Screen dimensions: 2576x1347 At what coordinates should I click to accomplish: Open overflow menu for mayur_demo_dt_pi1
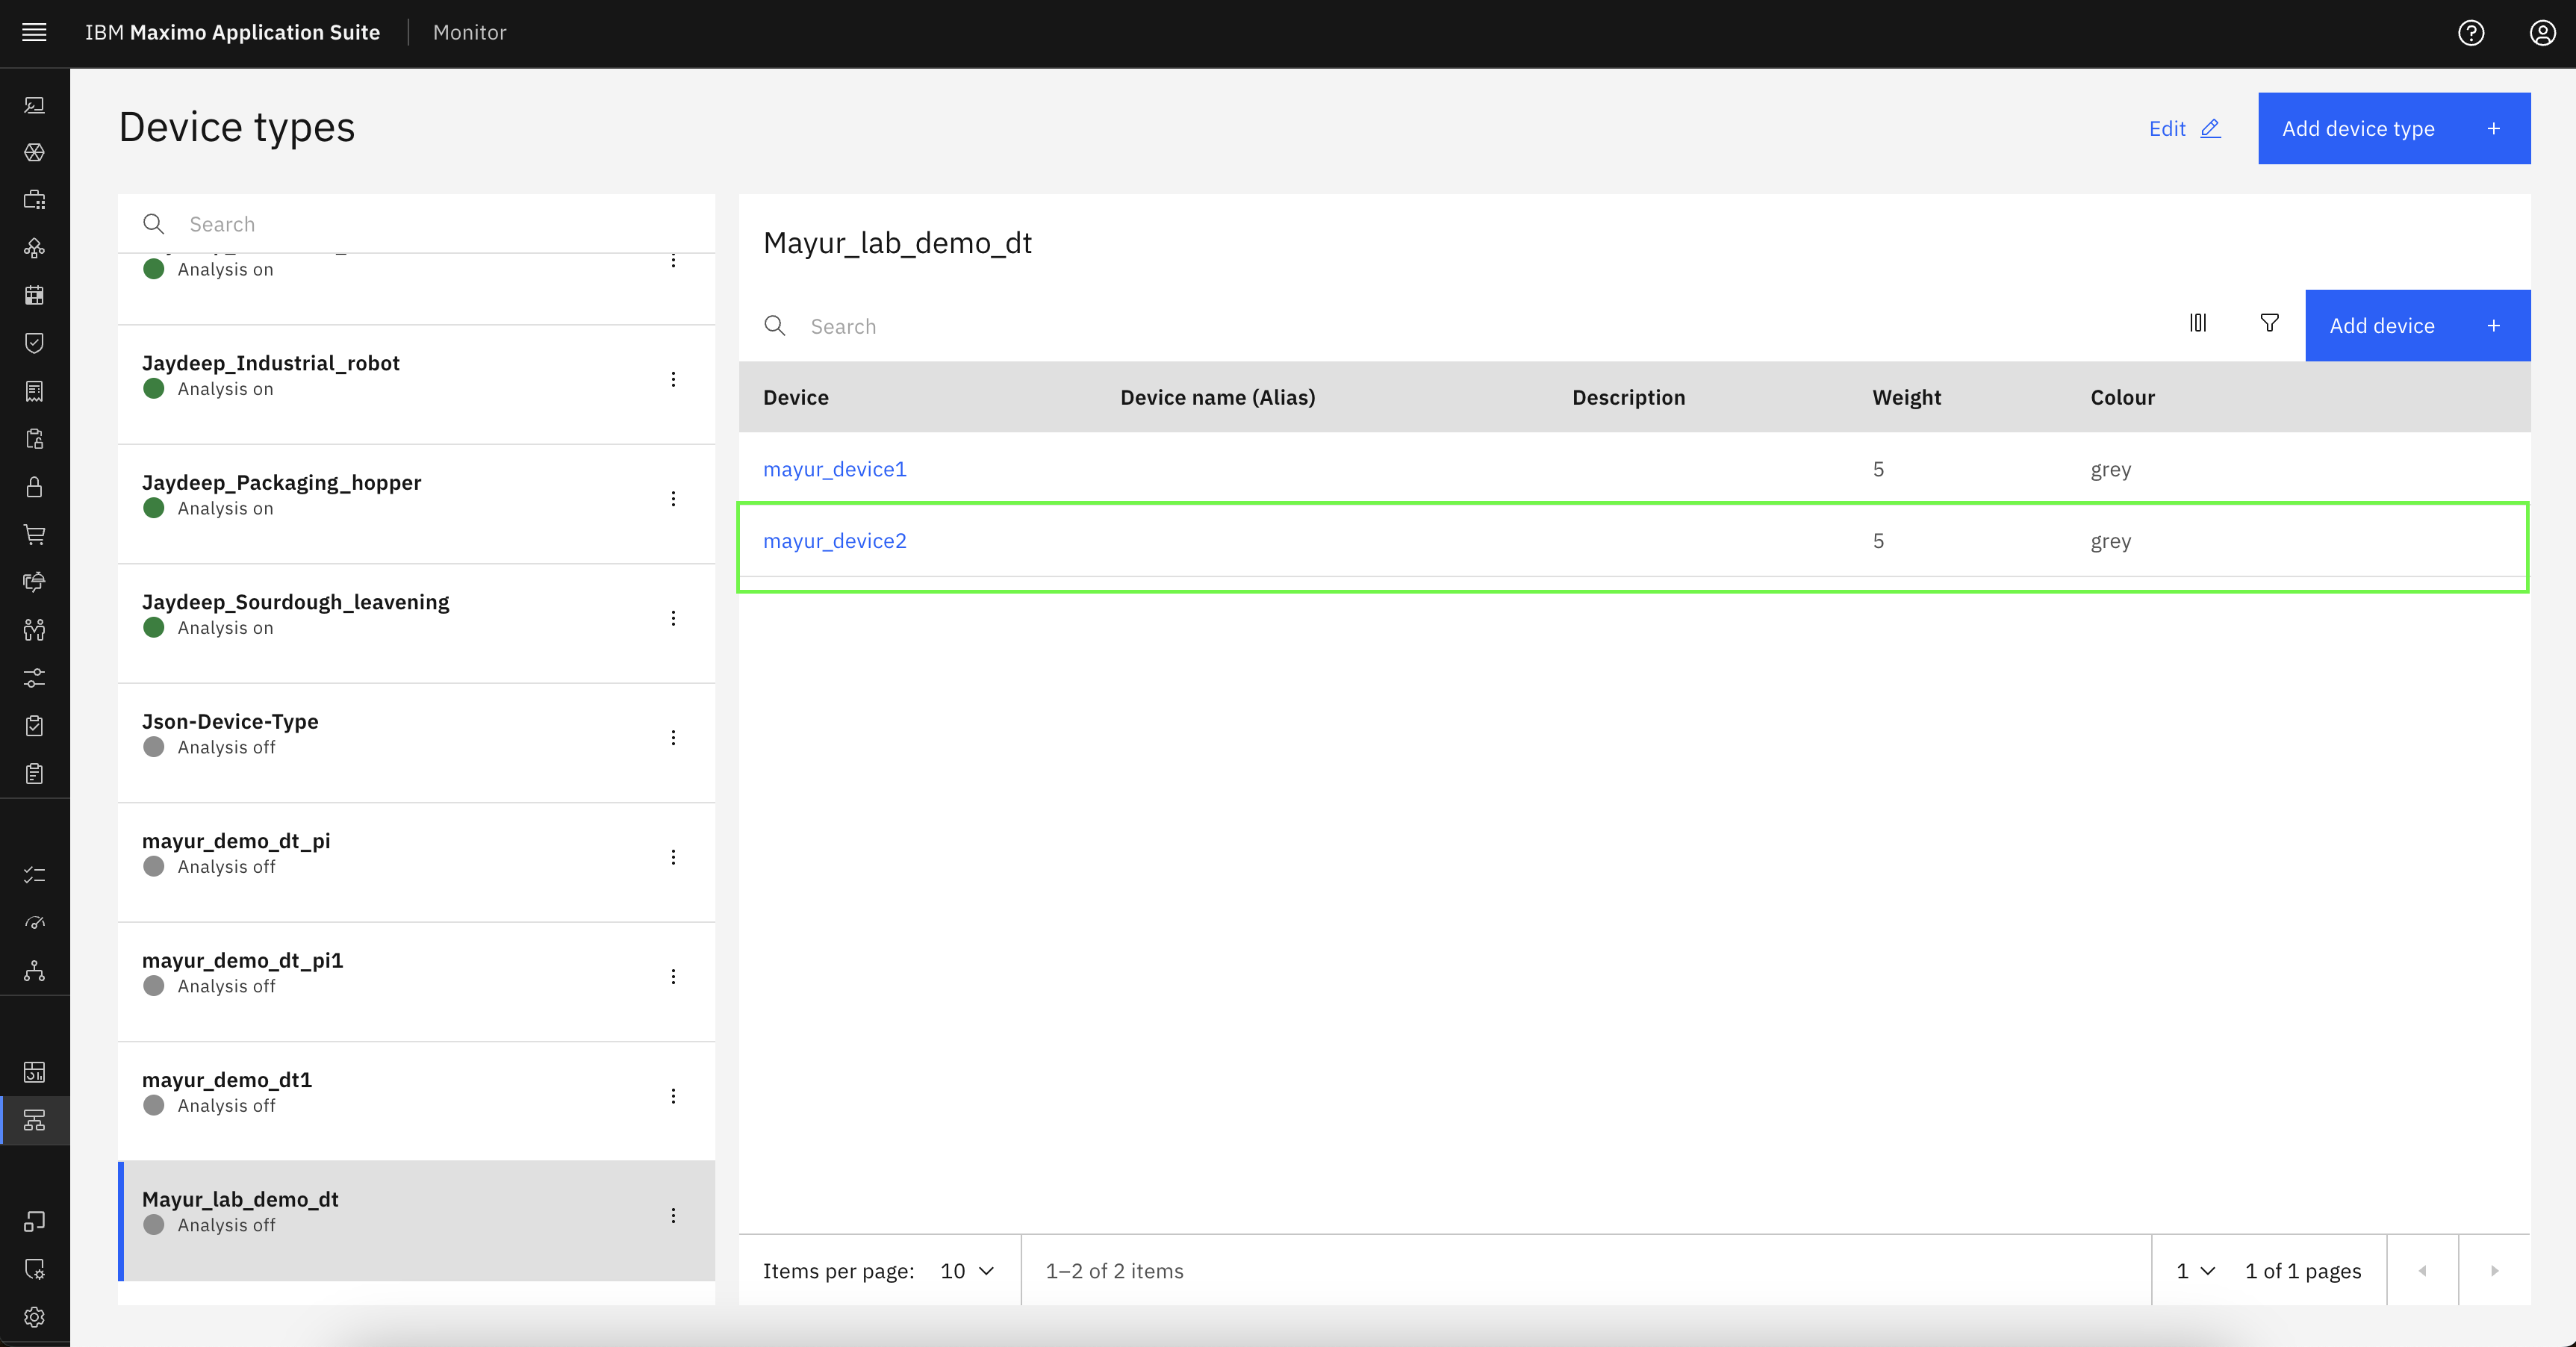click(673, 976)
